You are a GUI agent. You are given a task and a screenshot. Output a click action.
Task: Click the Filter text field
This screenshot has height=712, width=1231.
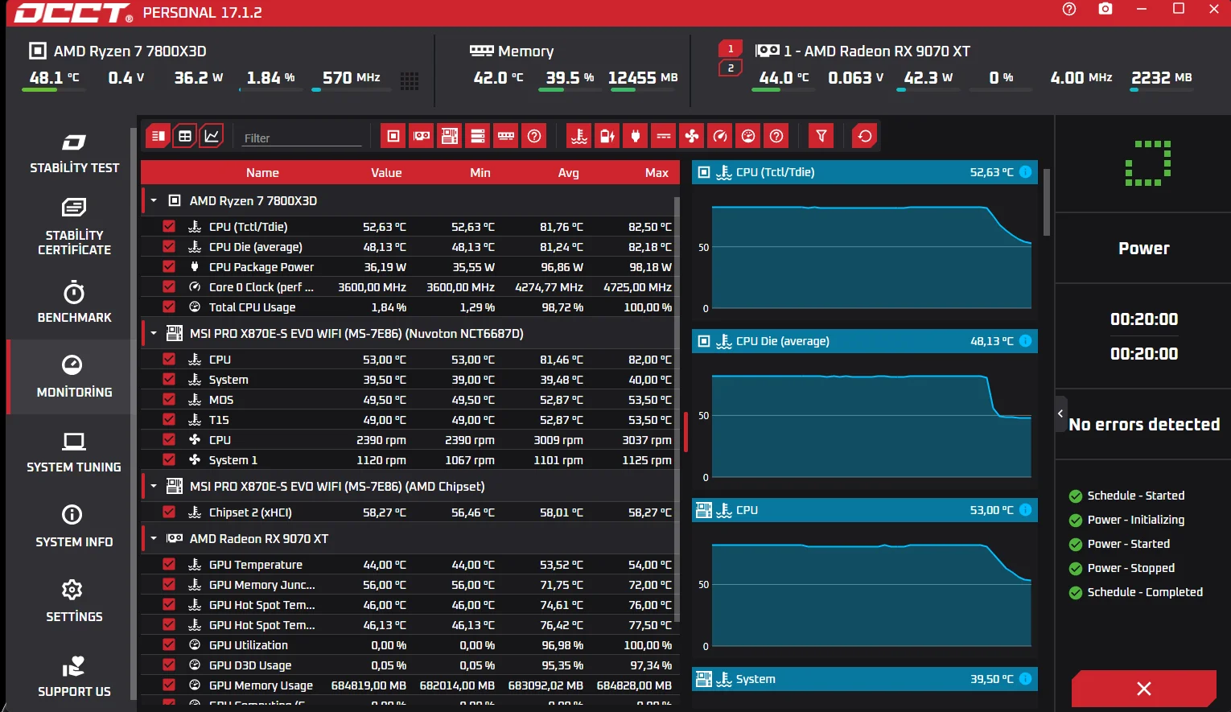303,138
